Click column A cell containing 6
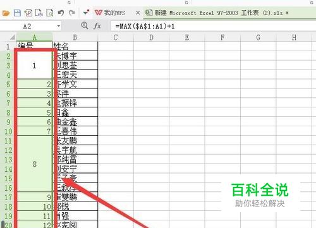This screenshot has width=316, height=228. point(34,122)
